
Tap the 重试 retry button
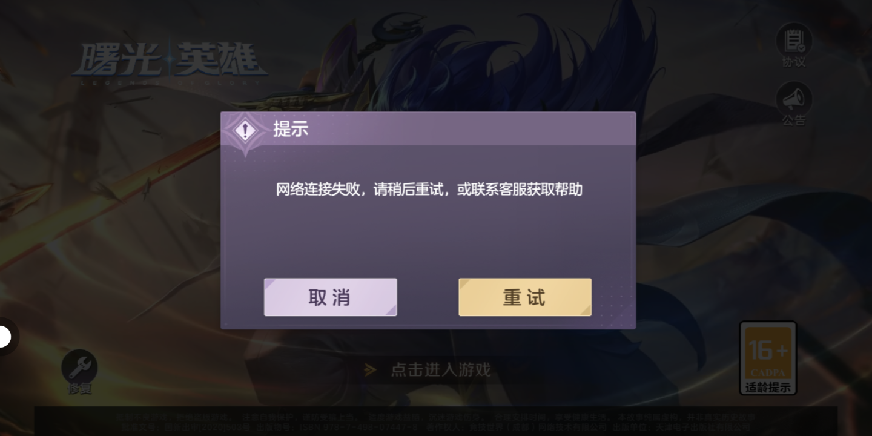coord(525,297)
